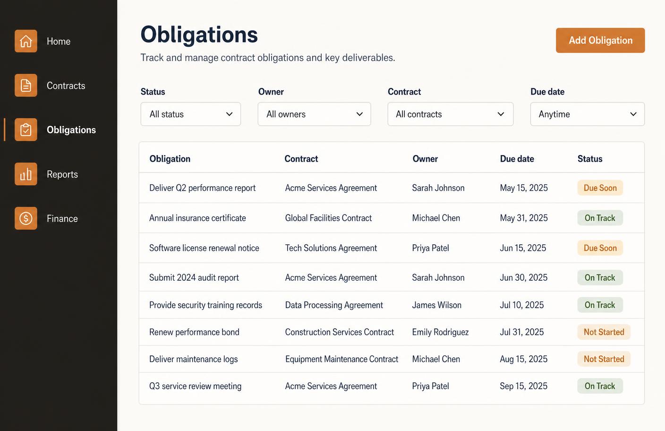Click On Track badge for Q3 service review

600,386
